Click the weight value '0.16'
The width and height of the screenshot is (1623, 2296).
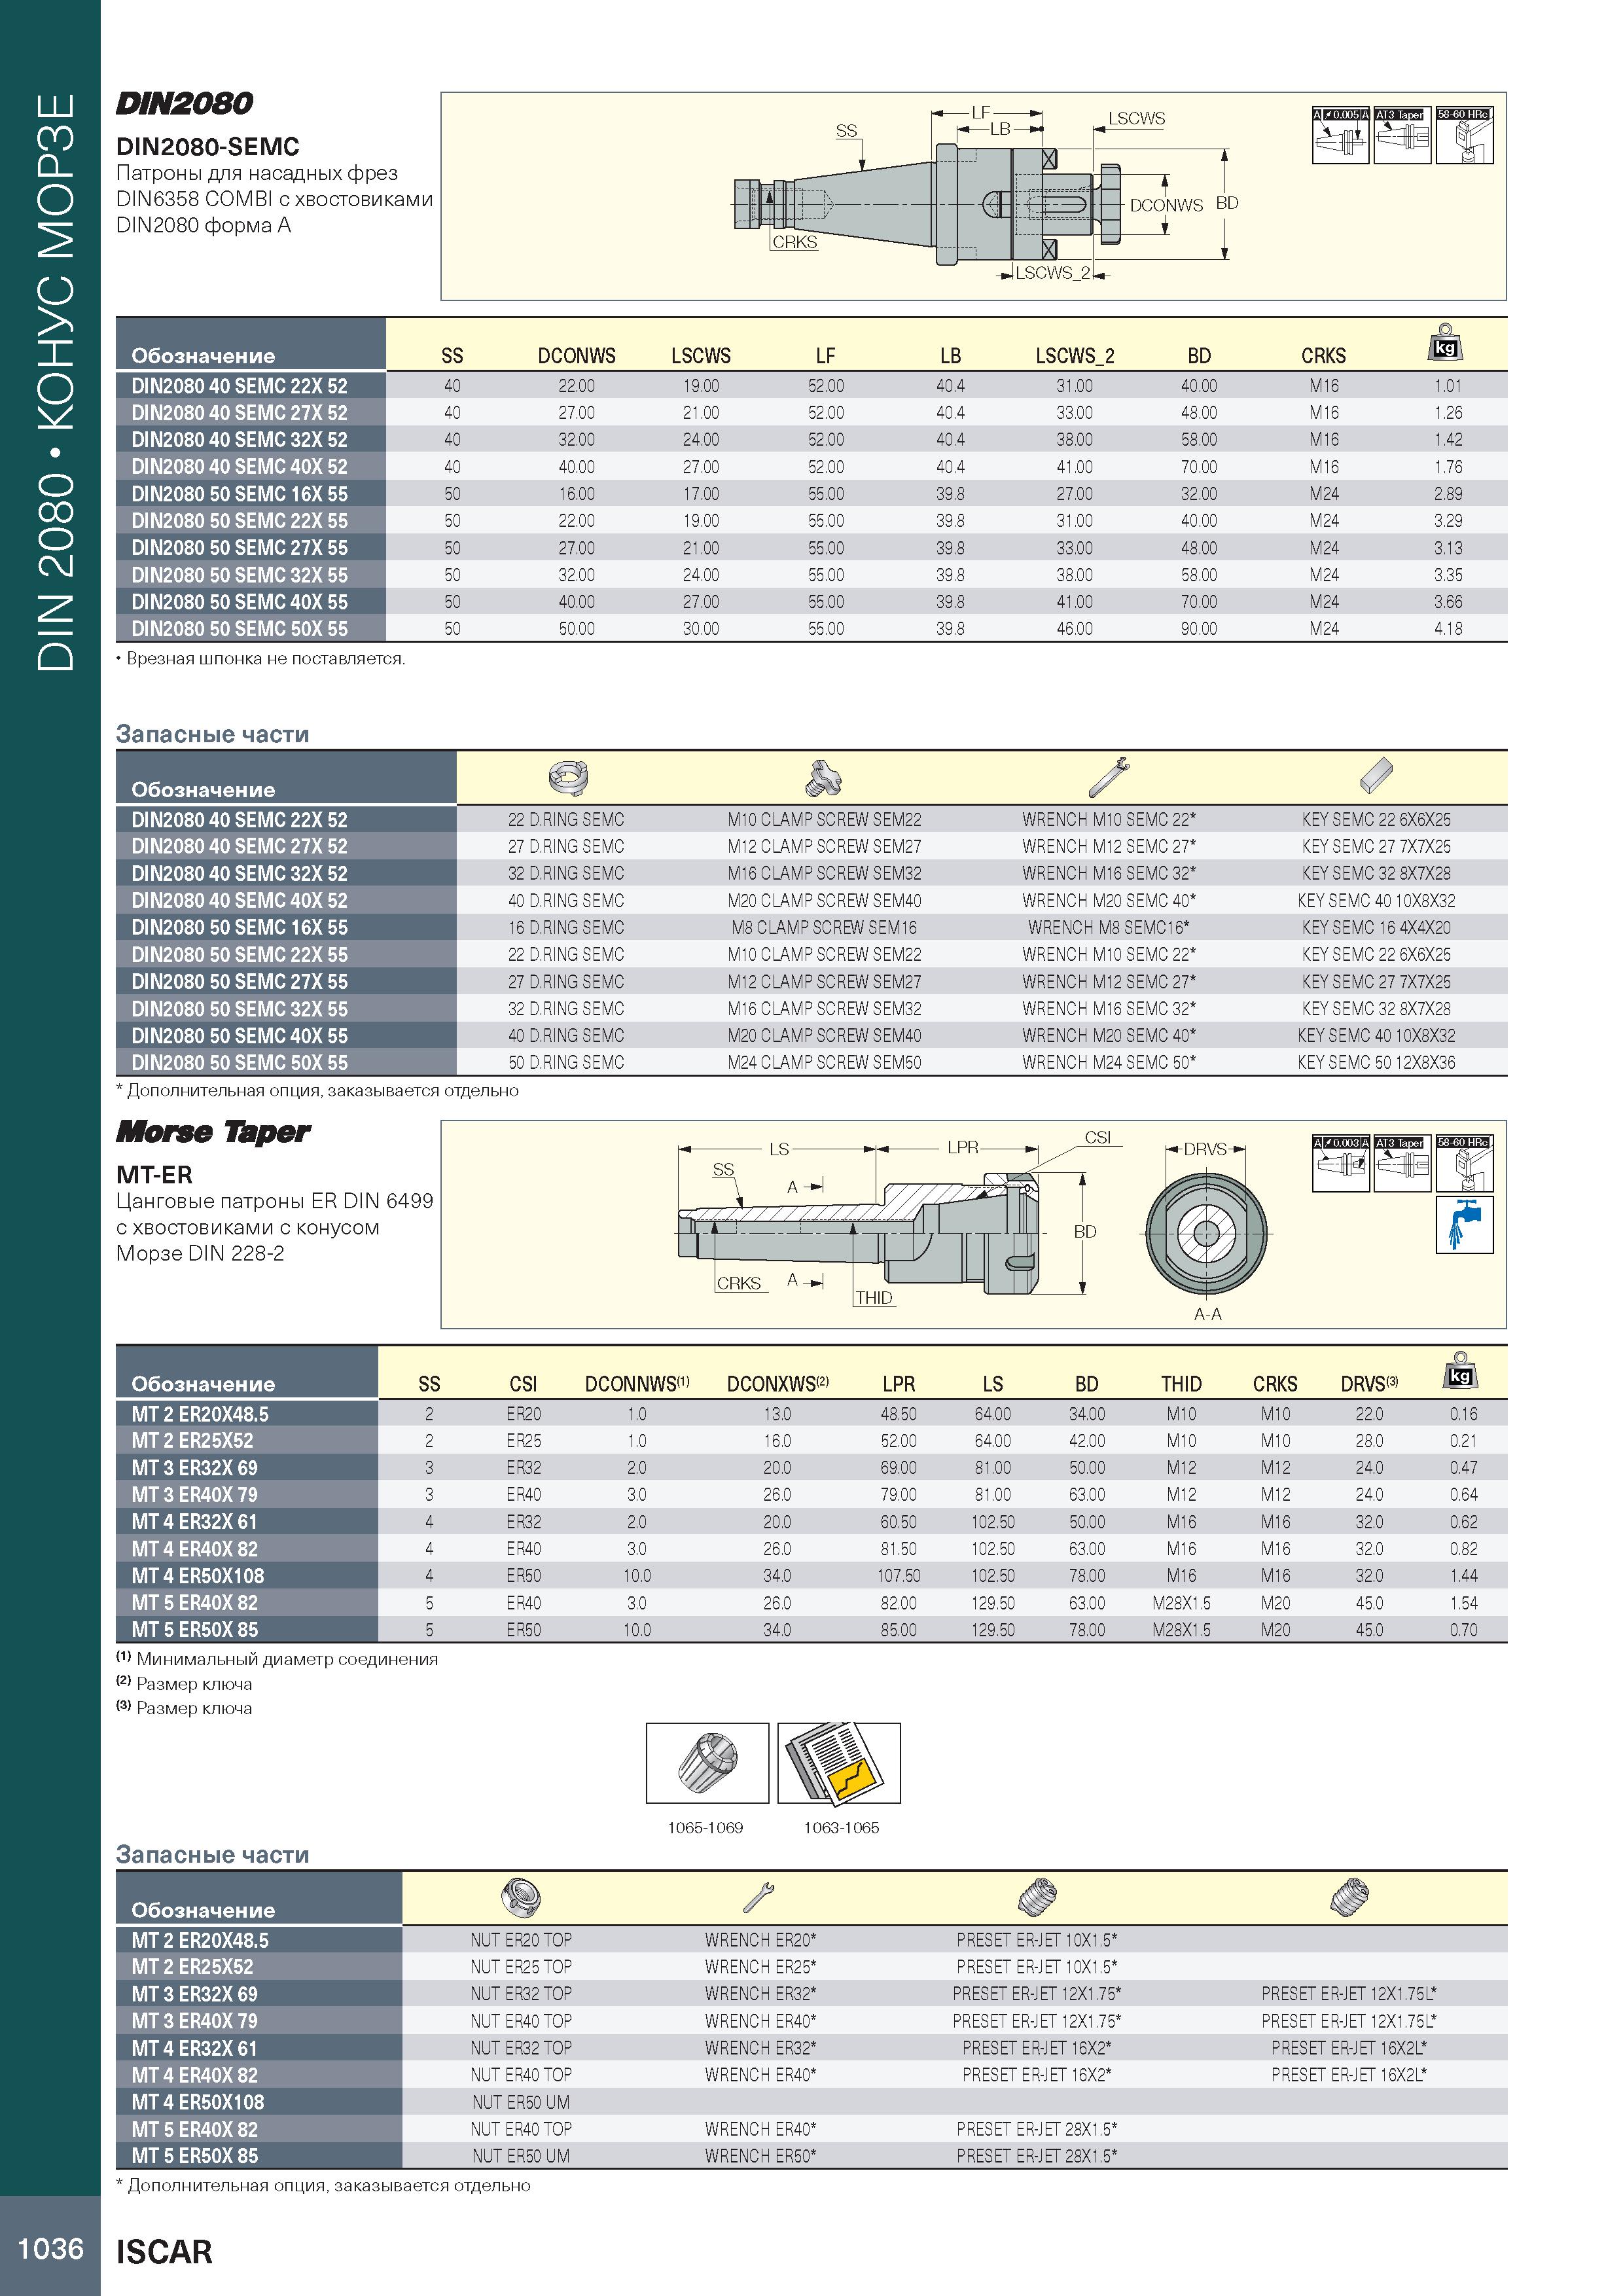[1463, 1414]
